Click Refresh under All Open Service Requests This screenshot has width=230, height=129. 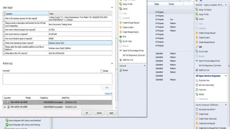[201, 94]
